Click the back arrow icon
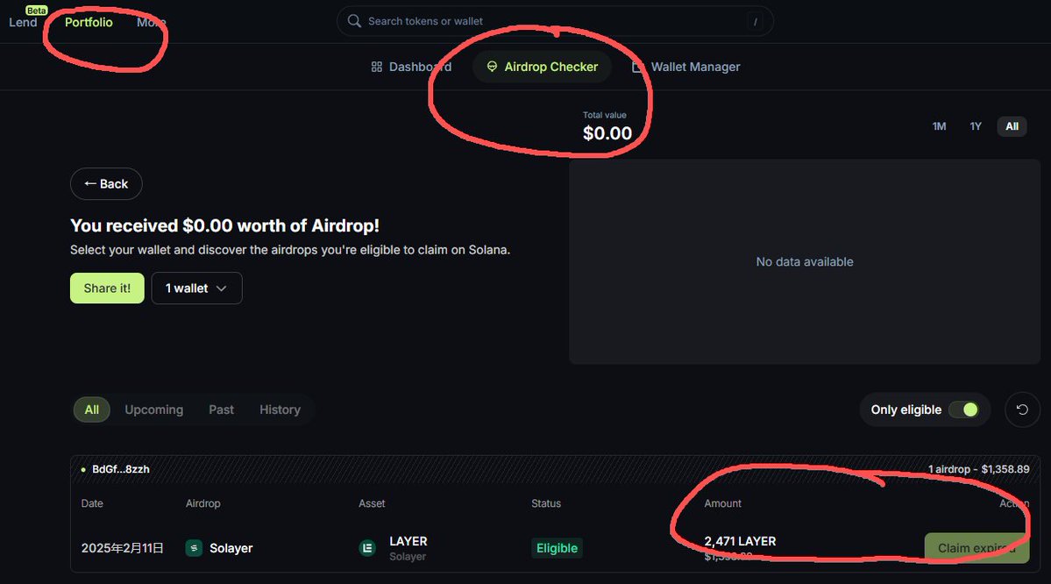 tap(90, 184)
